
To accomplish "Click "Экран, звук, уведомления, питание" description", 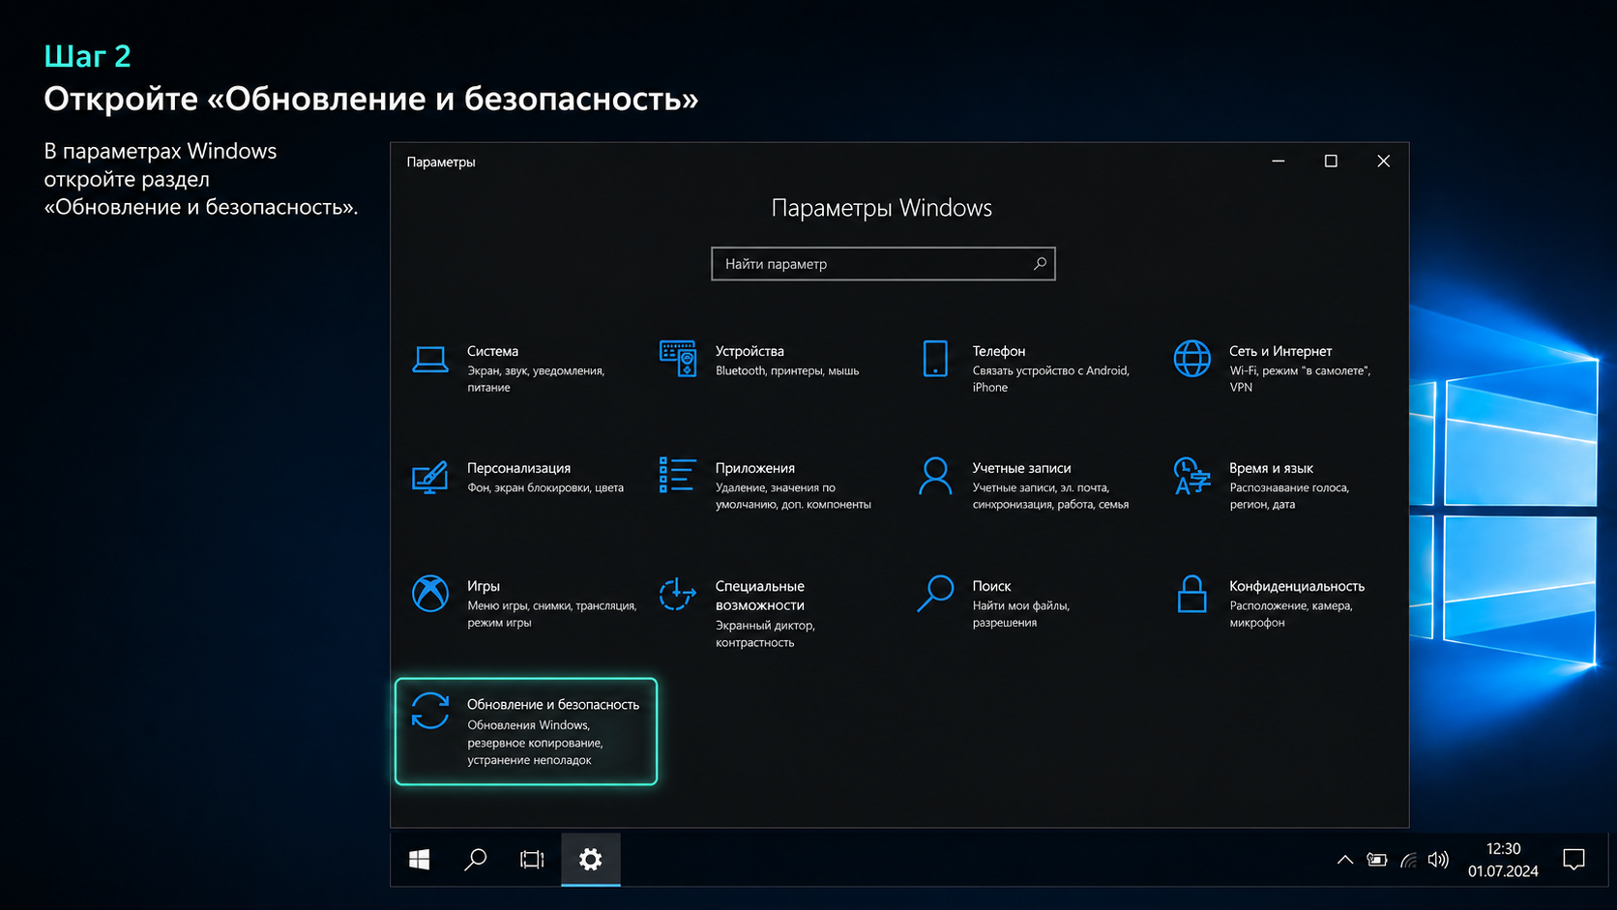I will click(536, 379).
